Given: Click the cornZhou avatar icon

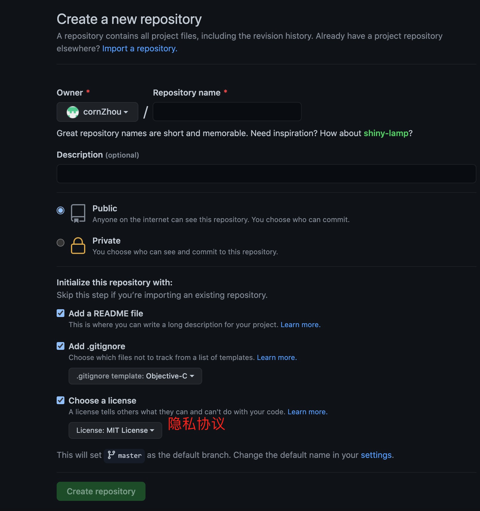Looking at the screenshot, I should (72, 112).
